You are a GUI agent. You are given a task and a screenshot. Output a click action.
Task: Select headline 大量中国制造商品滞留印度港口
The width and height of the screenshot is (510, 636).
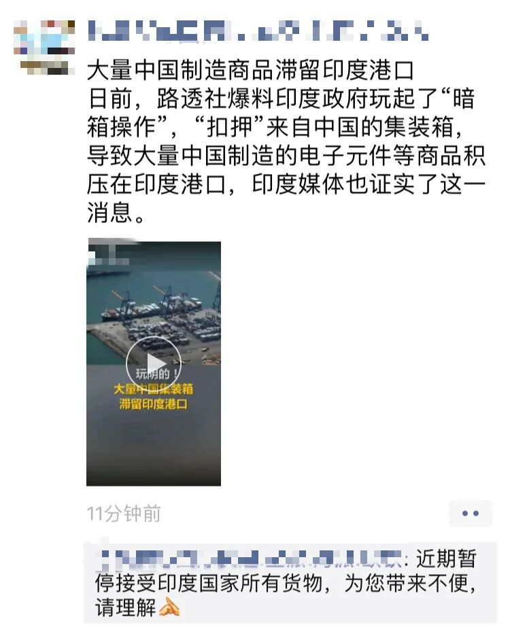250,70
